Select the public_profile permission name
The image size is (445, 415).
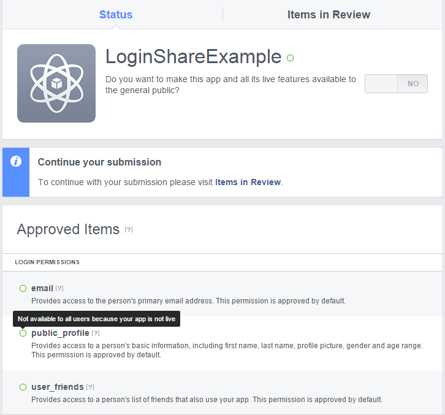pos(60,333)
